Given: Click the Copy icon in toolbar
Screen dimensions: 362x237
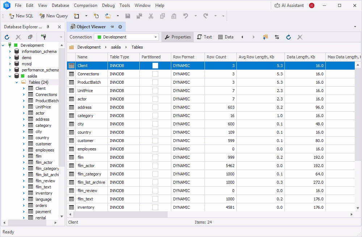Looking at the screenshot, I should pyautogui.click(x=163, y=16).
